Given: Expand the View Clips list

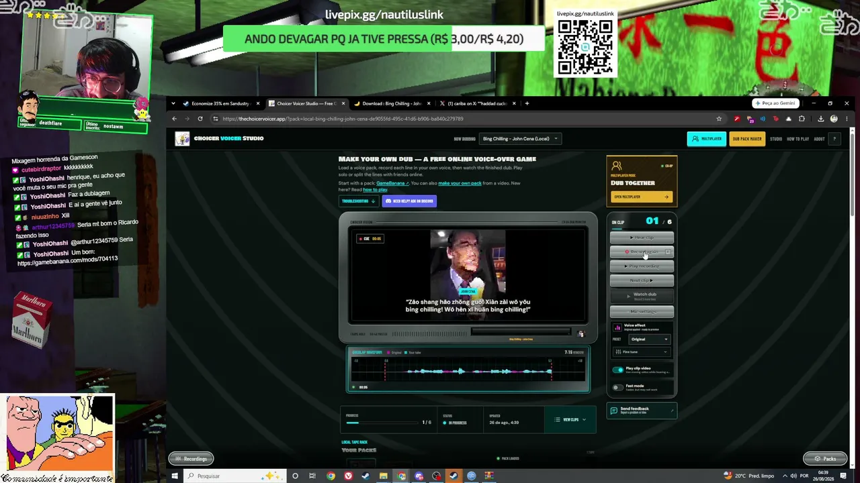Looking at the screenshot, I should click(570, 420).
